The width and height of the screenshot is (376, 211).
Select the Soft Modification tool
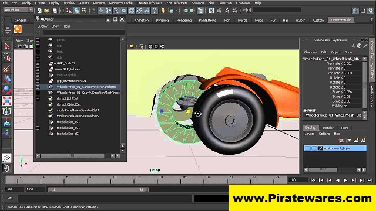pyautogui.click(x=6, y=122)
